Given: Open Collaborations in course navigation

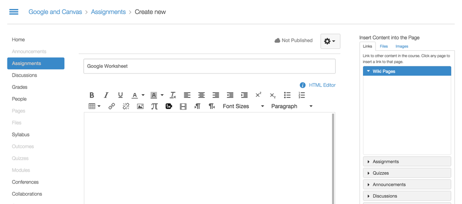Looking at the screenshot, I should (x=27, y=194).
